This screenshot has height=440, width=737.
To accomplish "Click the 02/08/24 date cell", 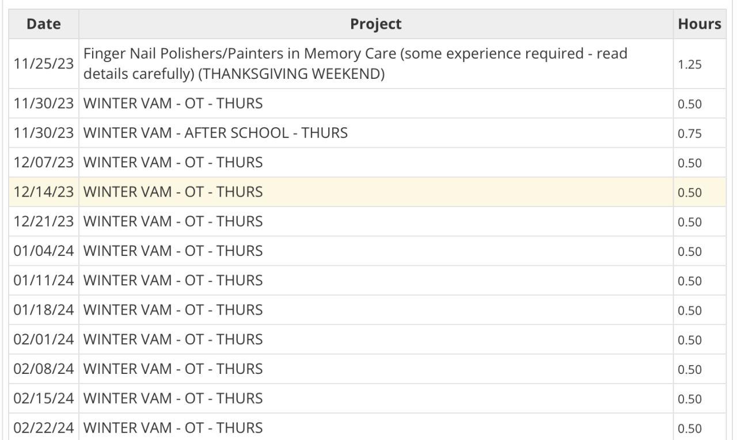I will [x=44, y=369].
